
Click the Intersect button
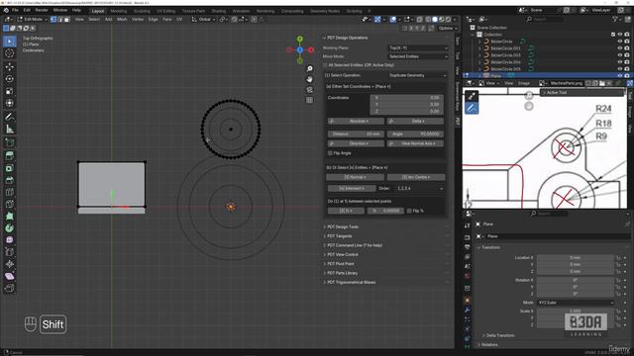[x=351, y=189]
